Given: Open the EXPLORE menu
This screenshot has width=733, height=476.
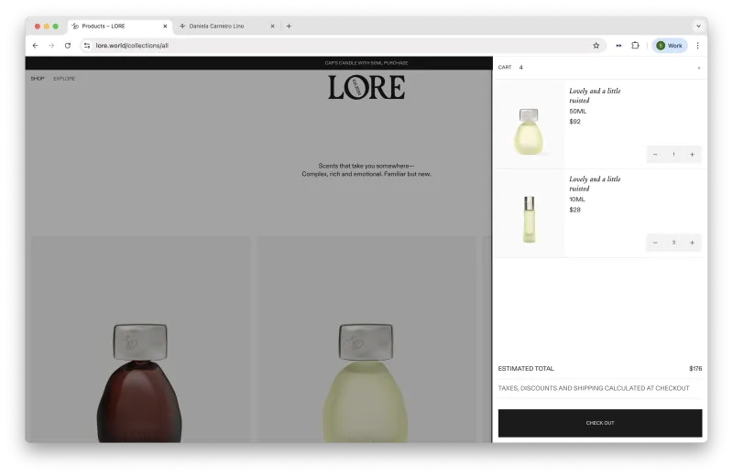Looking at the screenshot, I should (64, 79).
